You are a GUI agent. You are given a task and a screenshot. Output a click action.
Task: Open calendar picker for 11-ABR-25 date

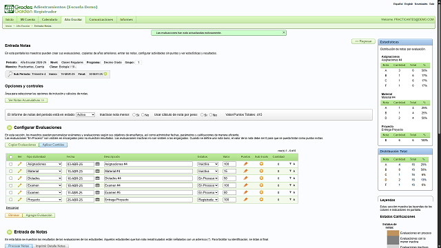click(98, 192)
